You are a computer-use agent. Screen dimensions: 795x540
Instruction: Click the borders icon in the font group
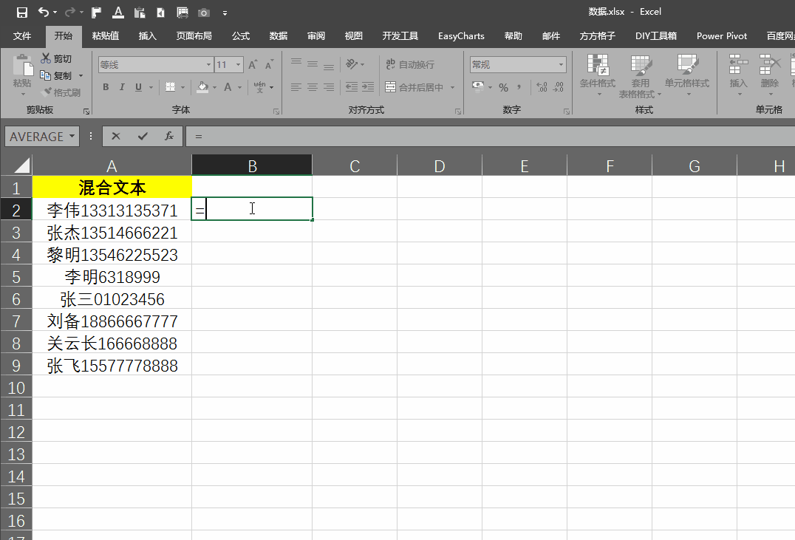171,87
